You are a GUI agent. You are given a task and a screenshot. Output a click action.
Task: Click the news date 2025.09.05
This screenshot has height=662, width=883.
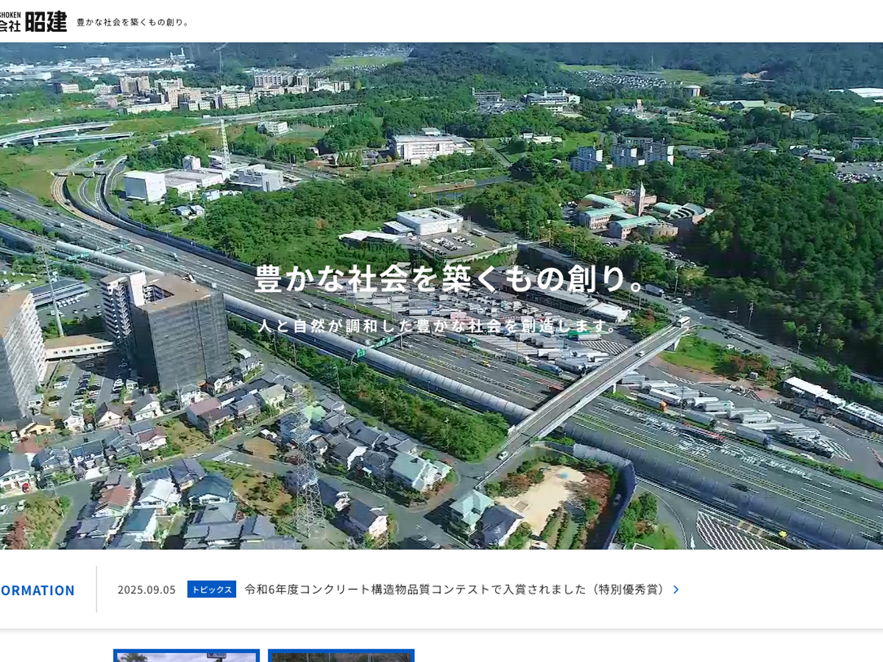(146, 590)
